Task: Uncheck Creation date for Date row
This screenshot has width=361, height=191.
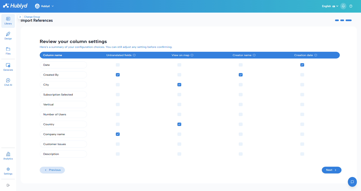Action: [302, 65]
